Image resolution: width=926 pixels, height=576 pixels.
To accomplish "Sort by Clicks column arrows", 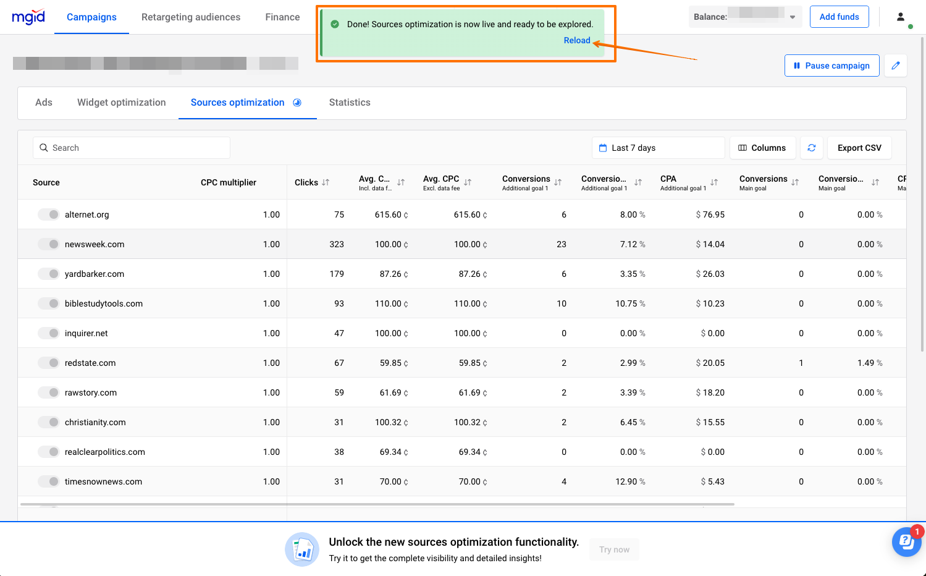I will [x=326, y=182].
